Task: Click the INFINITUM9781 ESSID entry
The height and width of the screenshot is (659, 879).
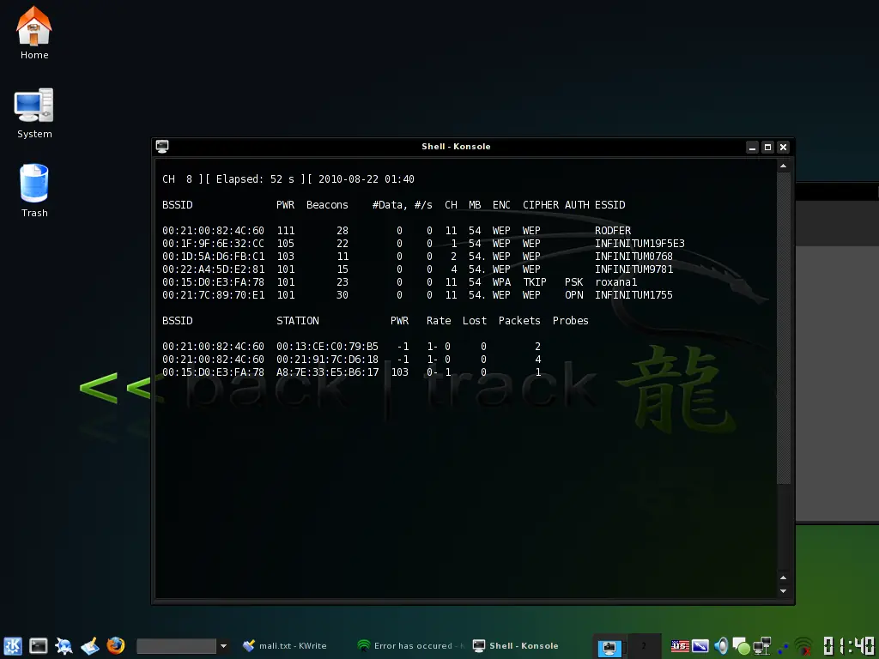Action: tap(633, 269)
